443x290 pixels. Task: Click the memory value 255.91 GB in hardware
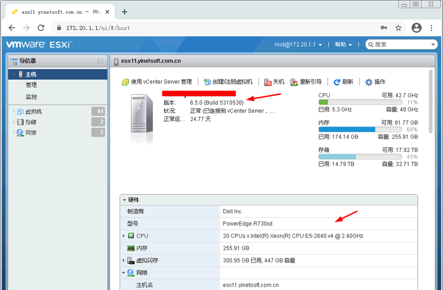pyautogui.click(x=236, y=248)
